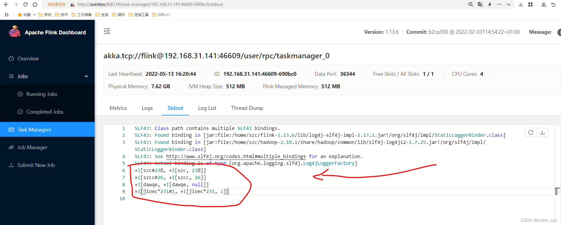Reload the page with refresh icon
This screenshot has height=225, width=561.
pyautogui.click(x=26, y=4)
